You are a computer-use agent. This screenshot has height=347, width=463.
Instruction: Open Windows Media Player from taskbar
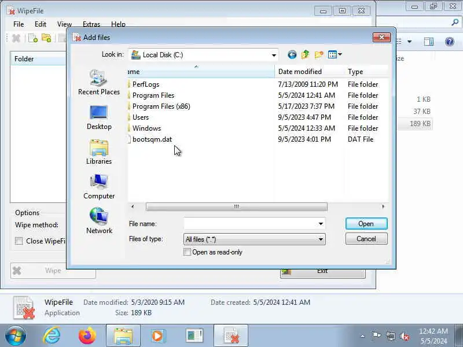157,336
